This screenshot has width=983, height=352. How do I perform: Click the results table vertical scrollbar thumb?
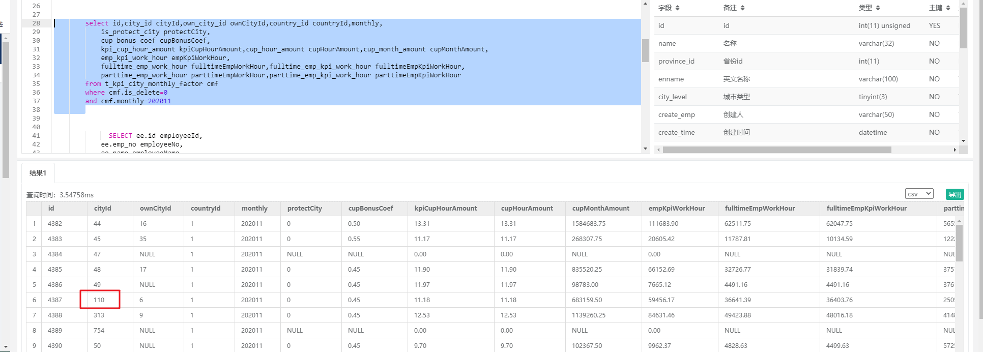pyautogui.click(x=960, y=243)
